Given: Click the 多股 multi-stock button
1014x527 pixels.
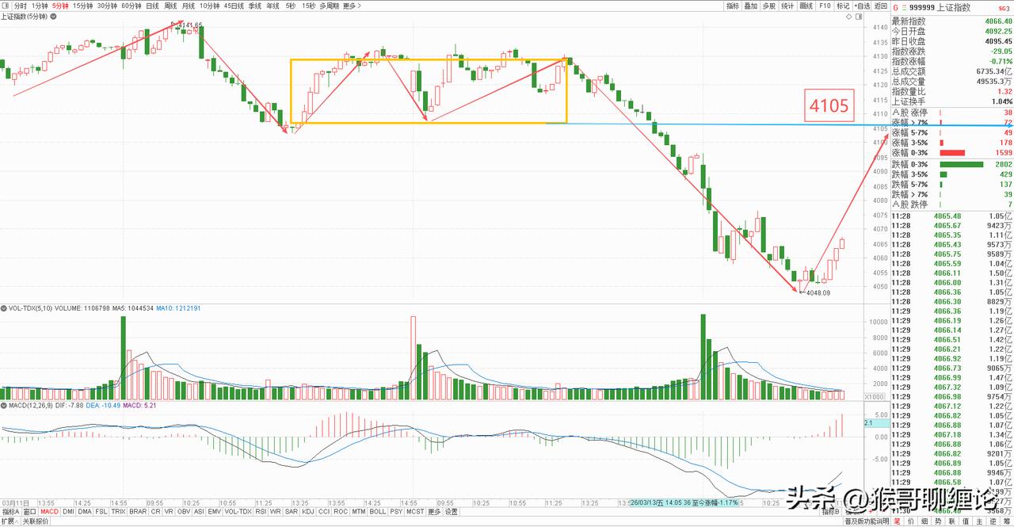Looking at the screenshot, I should pos(768,6).
